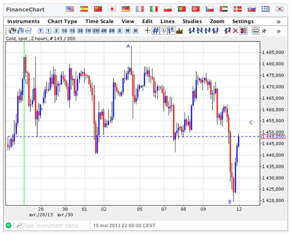Toggle the grid display (# icon)
This screenshot has width=292, height=235.
pyautogui.click(x=156, y=31)
